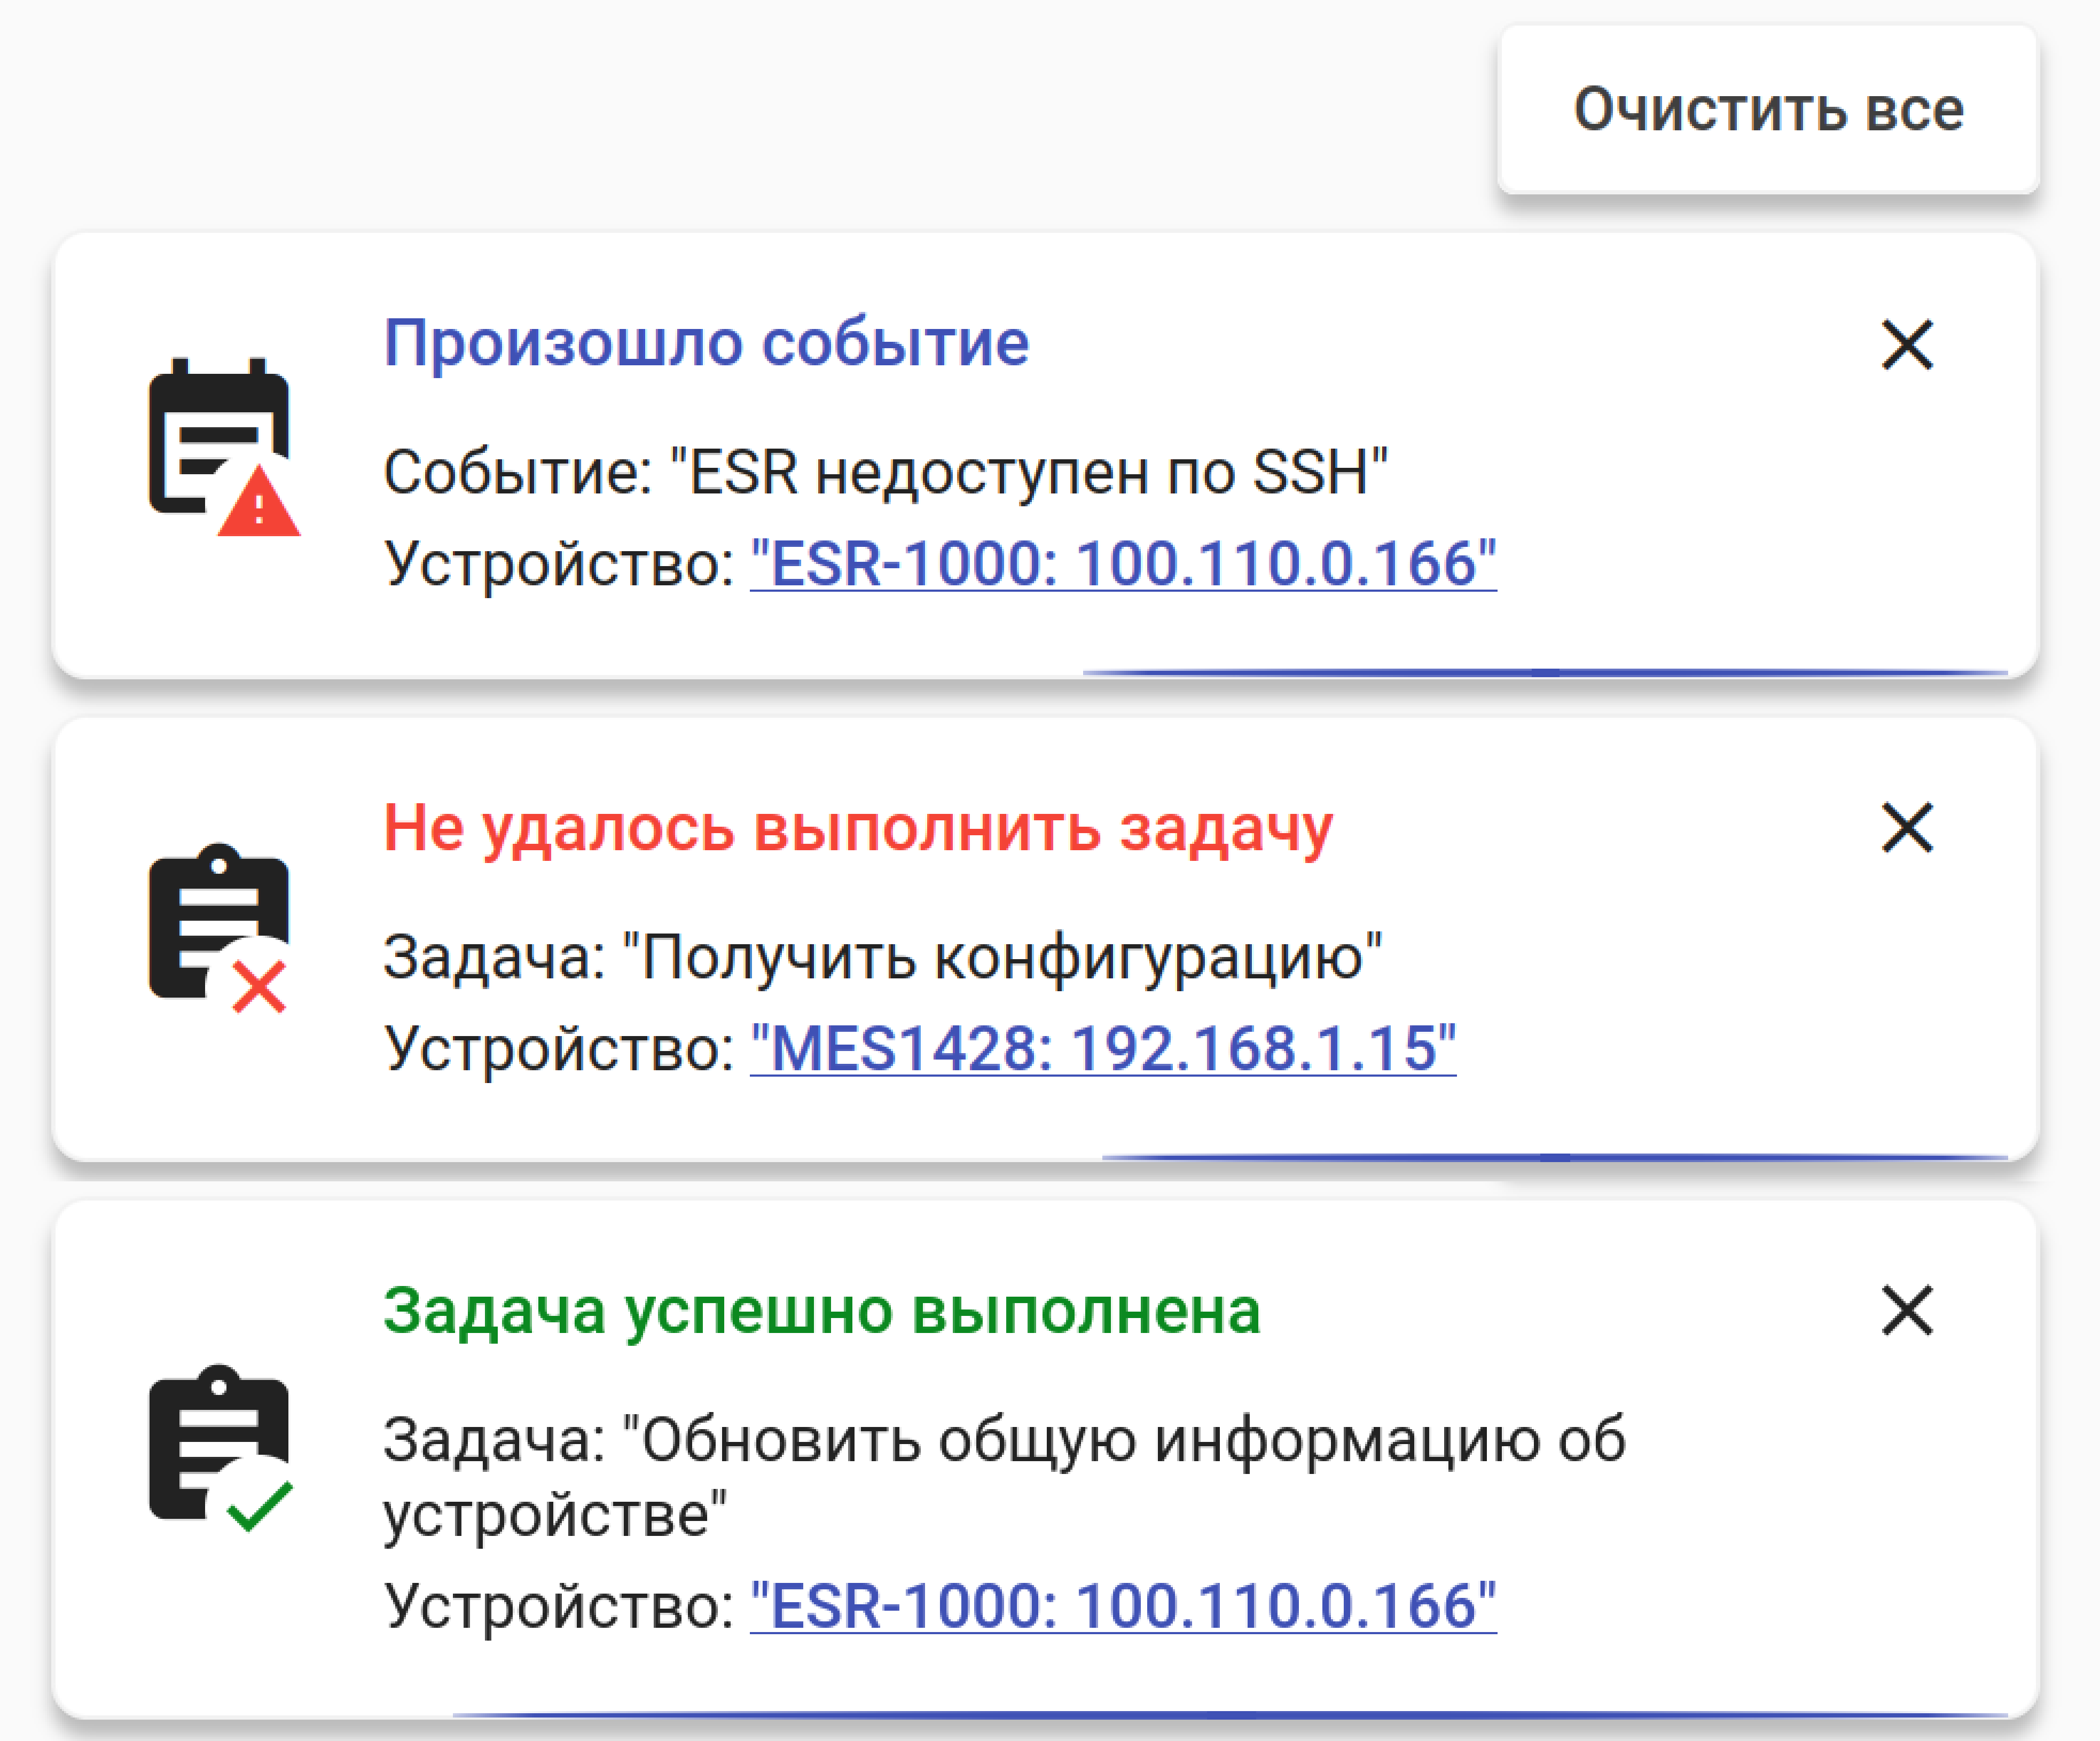The image size is (2100, 1741).
Task: Dismiss the "Задача успешно выполнена" notification
Action: [1906, 1310]
